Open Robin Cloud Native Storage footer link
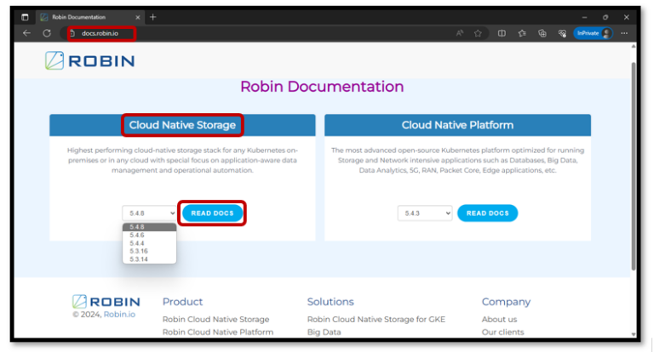 pyautogui.click(x=215, y=320)
